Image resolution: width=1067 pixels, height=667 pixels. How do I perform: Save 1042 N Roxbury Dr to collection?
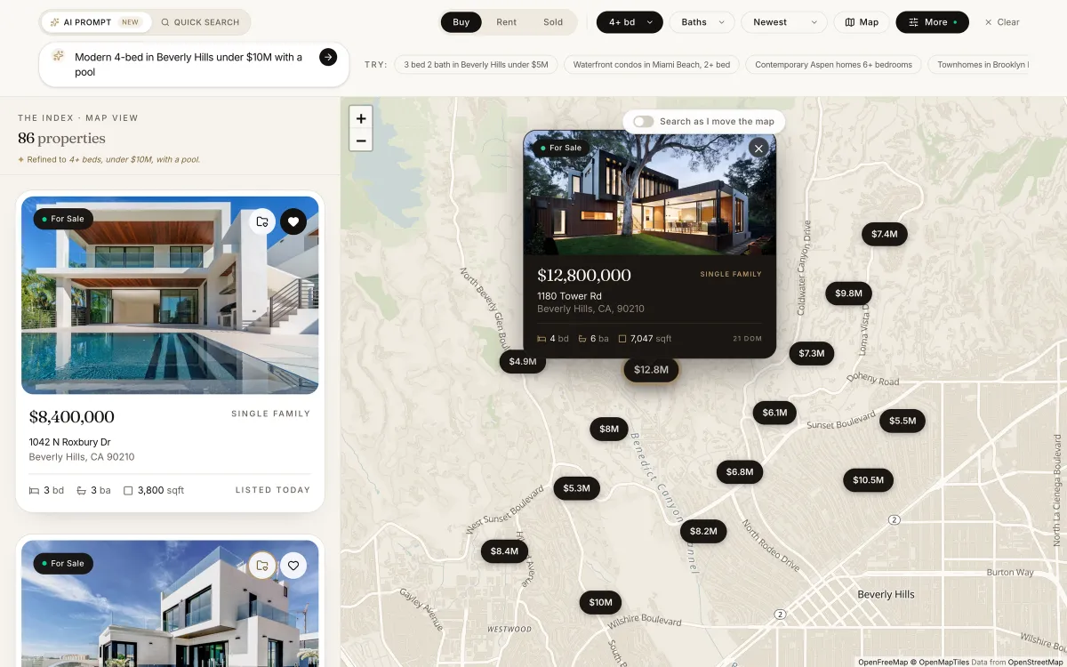pos(261,221)
